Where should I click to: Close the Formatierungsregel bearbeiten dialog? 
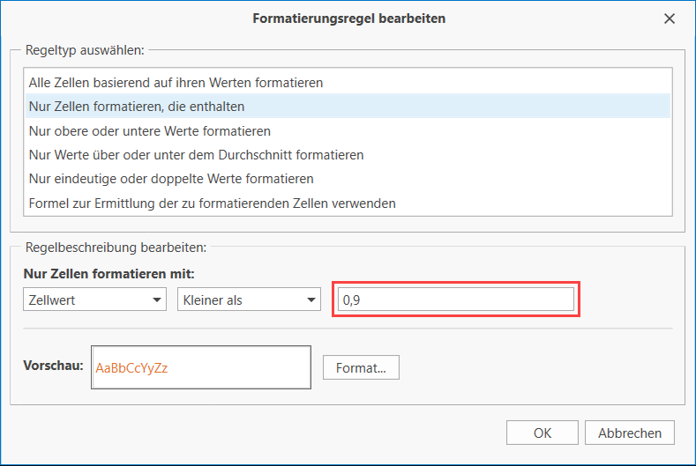click(x=670, y=18)
